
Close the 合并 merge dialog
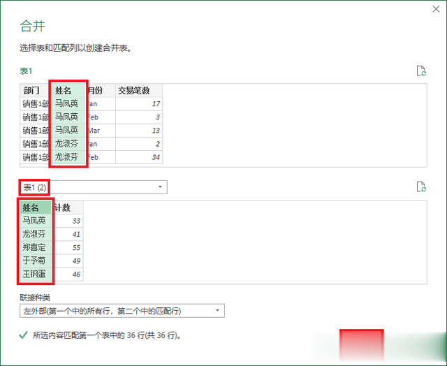pyautogui.click(x=436, y=9)
